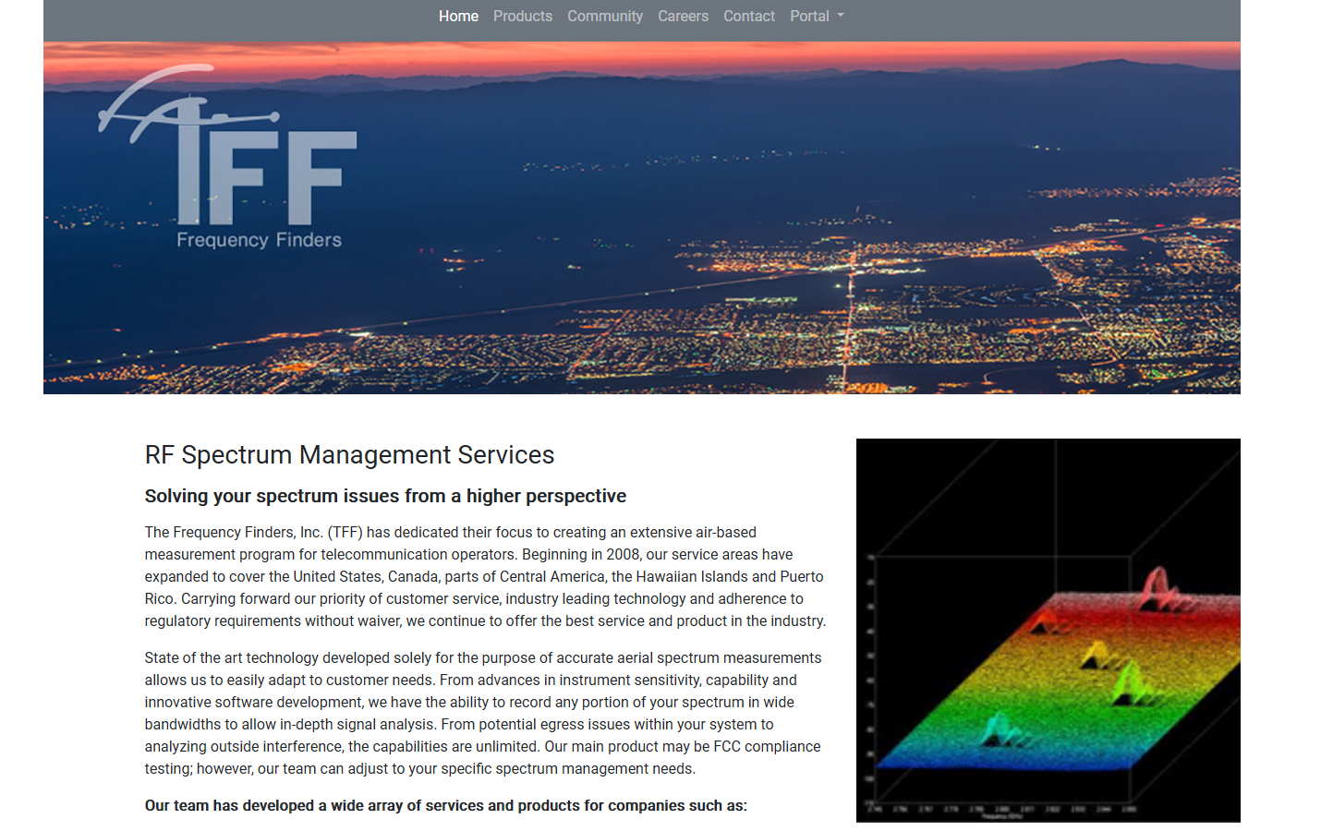Open the Home nav link
Viewport: 1321px width, 831px height.
pyautogui.click(x=458, y=16)
